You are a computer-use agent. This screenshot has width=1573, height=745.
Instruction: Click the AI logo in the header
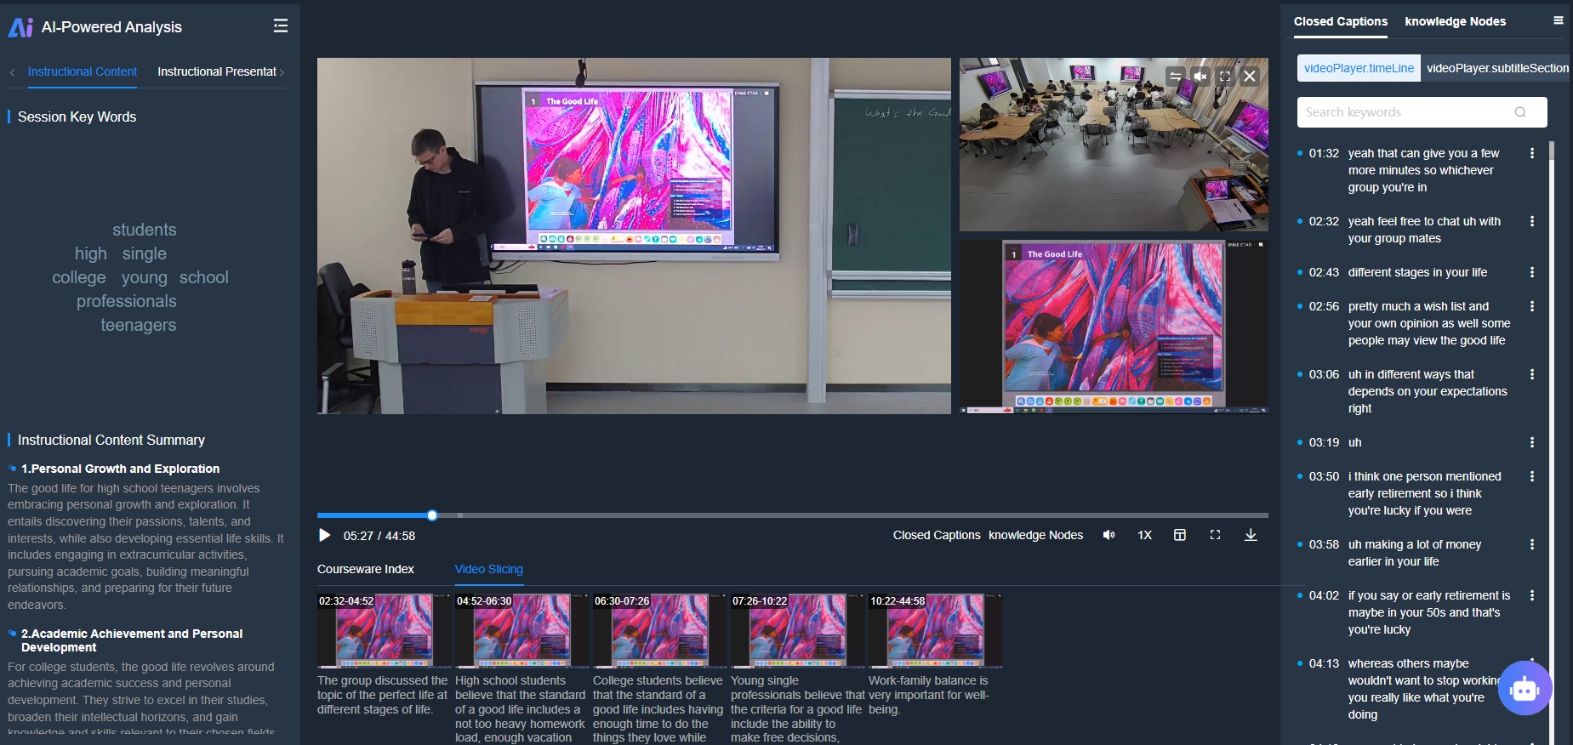[x=20, y=27]
